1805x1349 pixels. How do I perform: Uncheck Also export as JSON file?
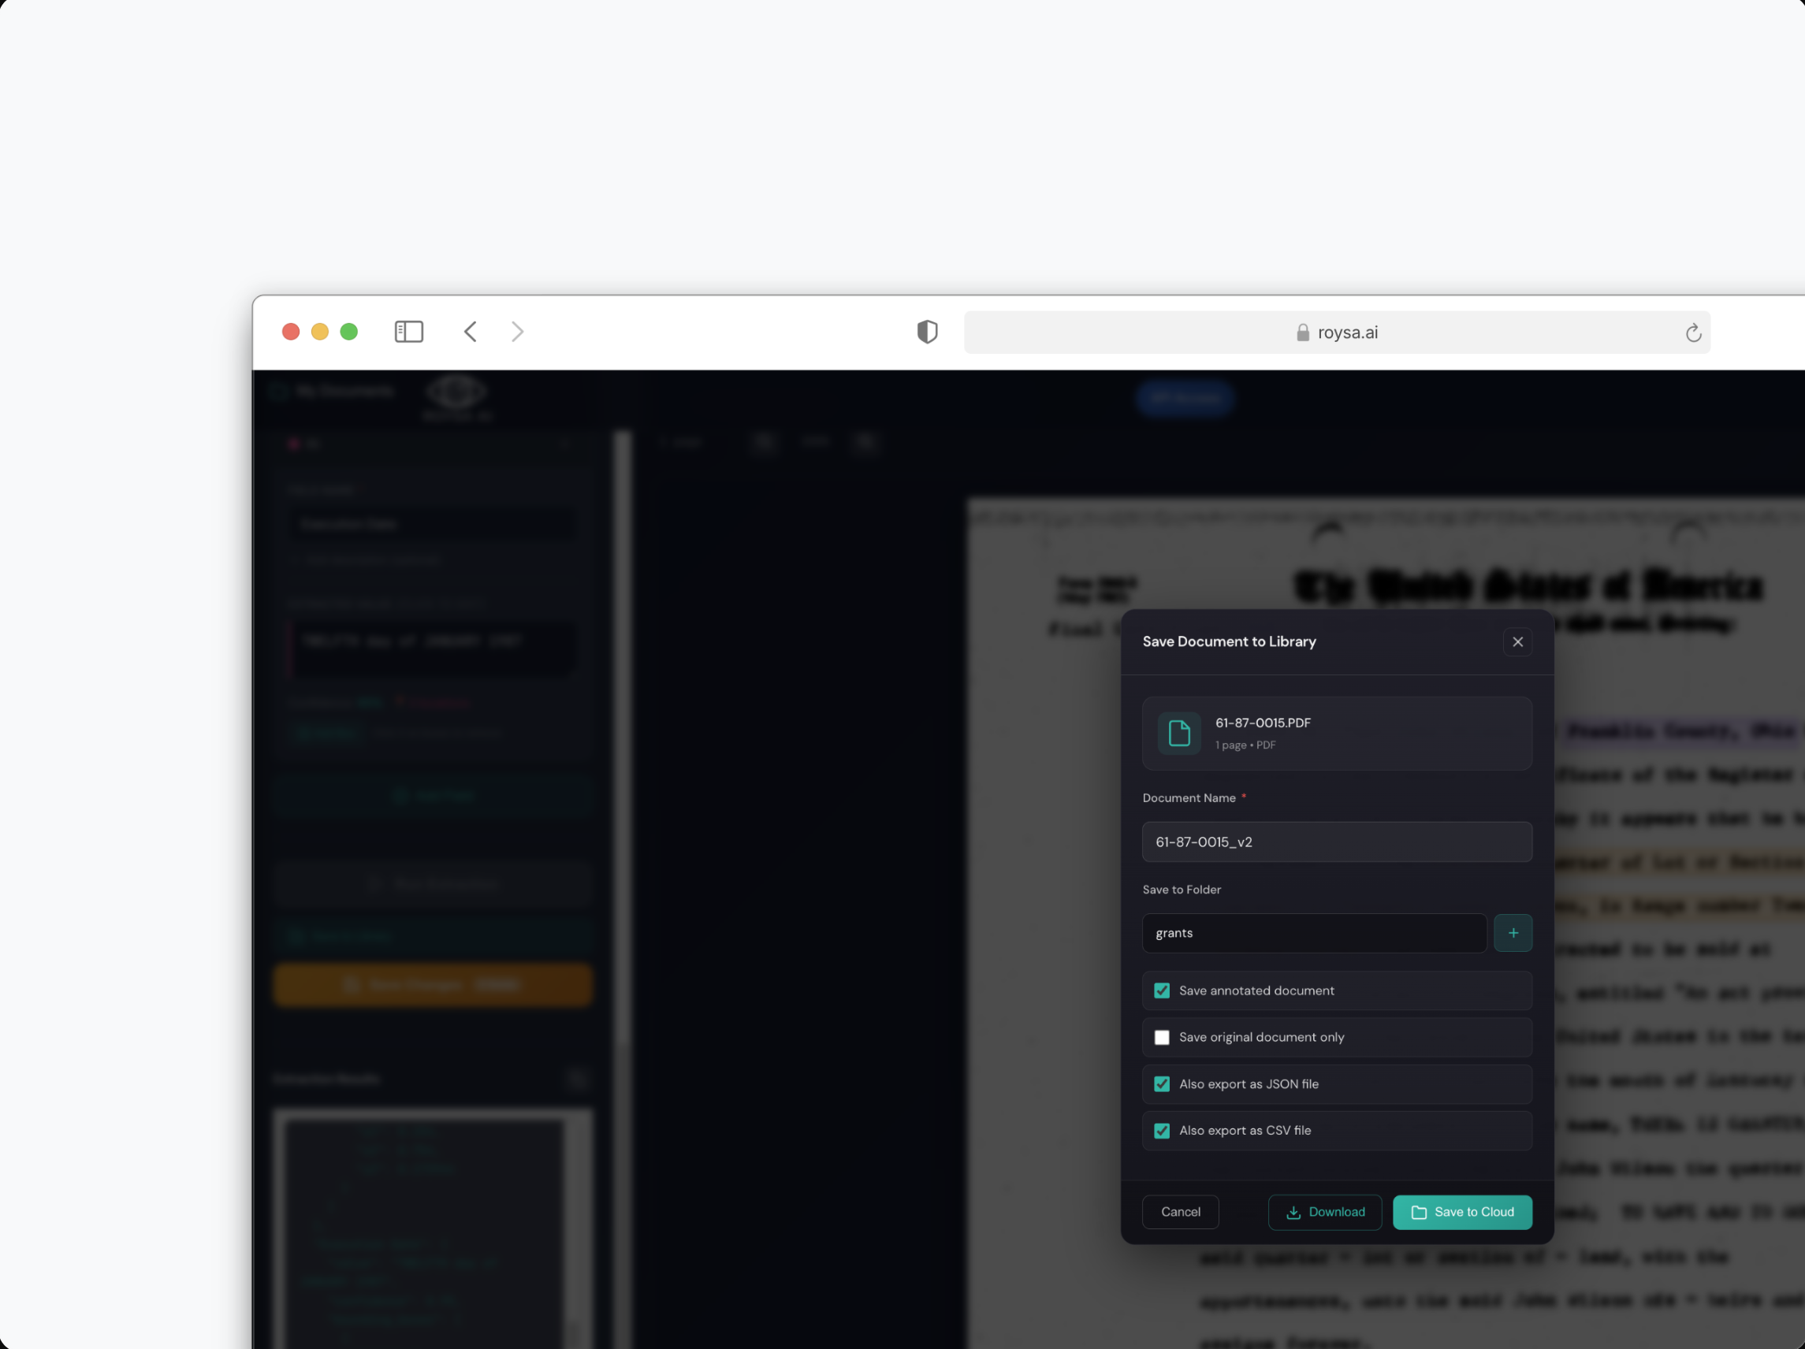(x=1162, y=1084)
